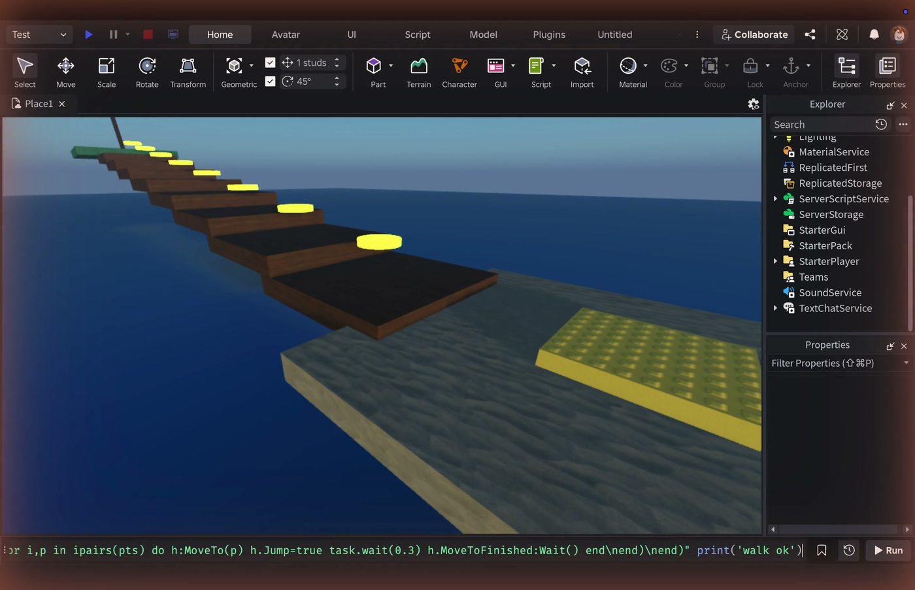
Task: Stop the test with red square
Action: (x=148, y=35)
